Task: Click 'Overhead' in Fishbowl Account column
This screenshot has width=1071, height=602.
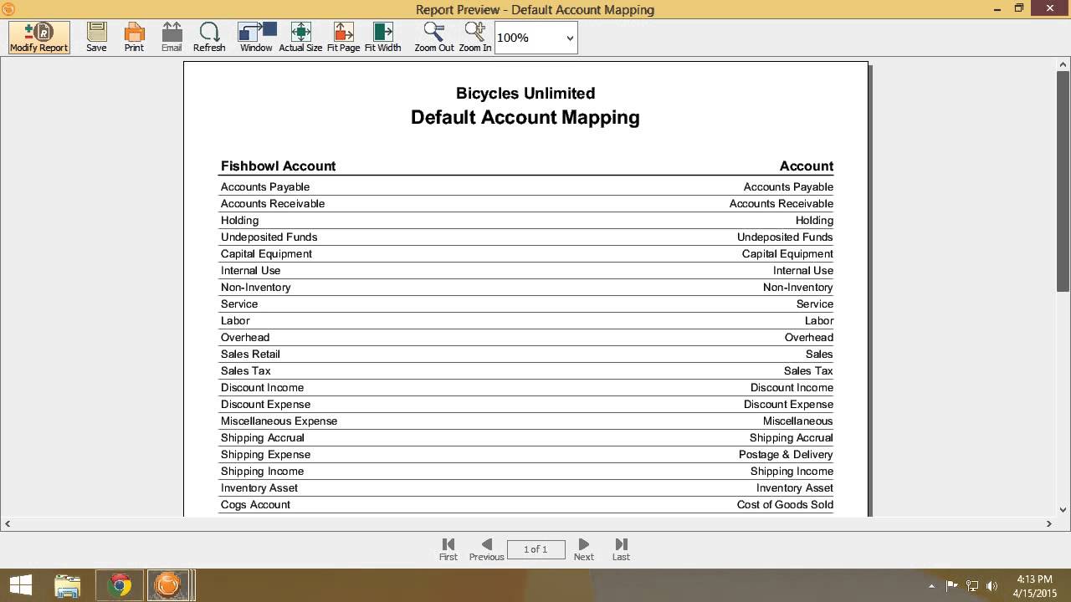Action: pyautogui.click(x=245, y=338)
